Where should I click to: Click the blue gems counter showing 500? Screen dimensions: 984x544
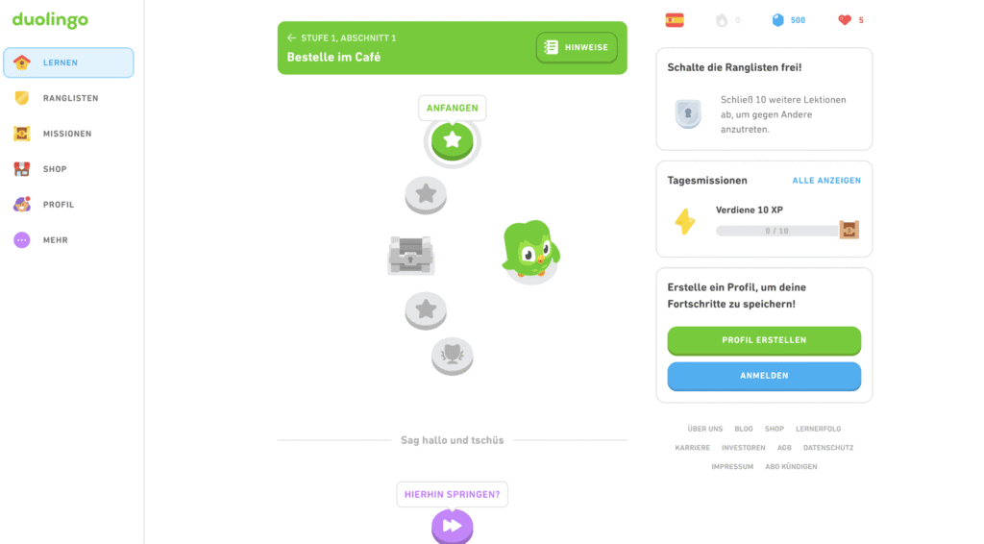coord(789,20)
